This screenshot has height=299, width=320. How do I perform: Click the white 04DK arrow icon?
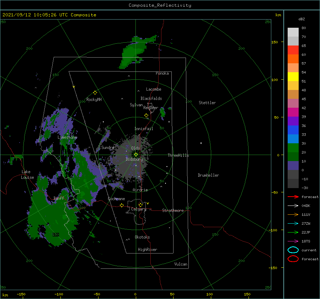click(293, 206)
